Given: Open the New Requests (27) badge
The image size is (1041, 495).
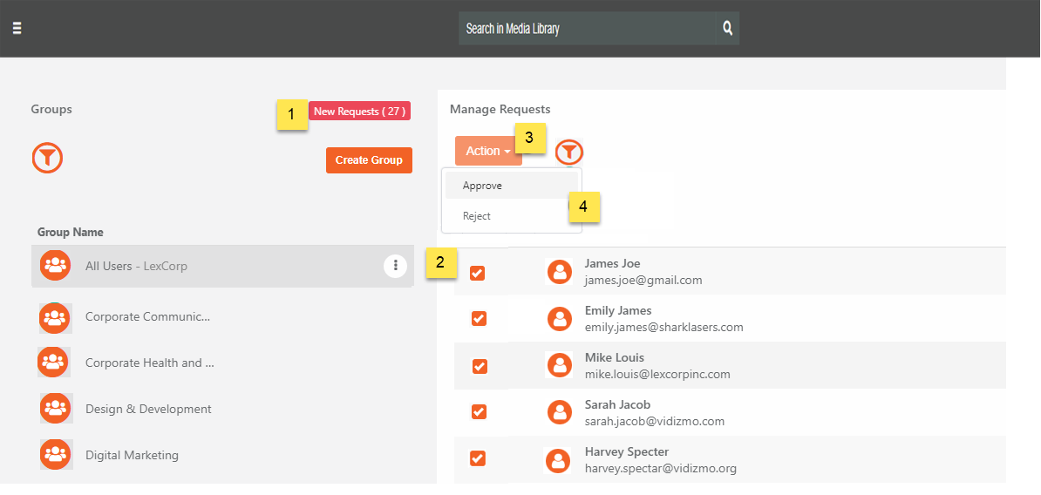Looking at the screenshot, I should pos(360,112).
